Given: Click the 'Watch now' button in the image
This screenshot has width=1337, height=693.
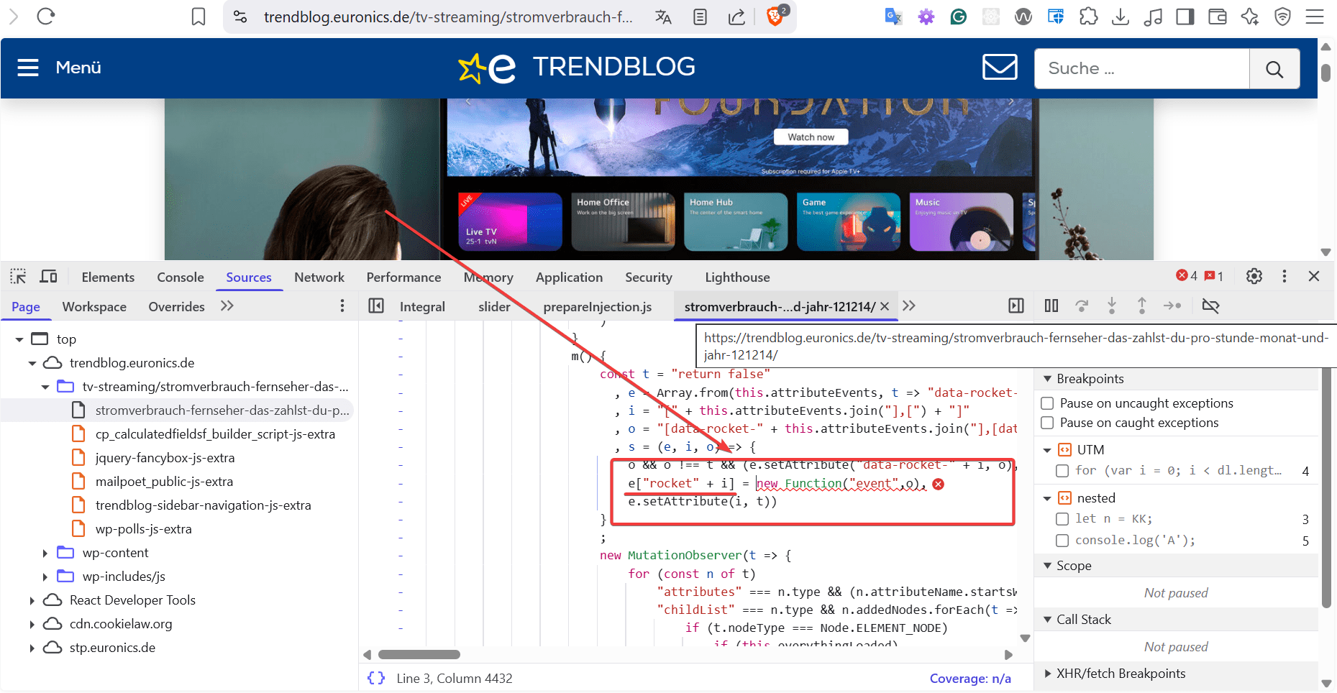Looking at the screenshot, I should point(811,137).
